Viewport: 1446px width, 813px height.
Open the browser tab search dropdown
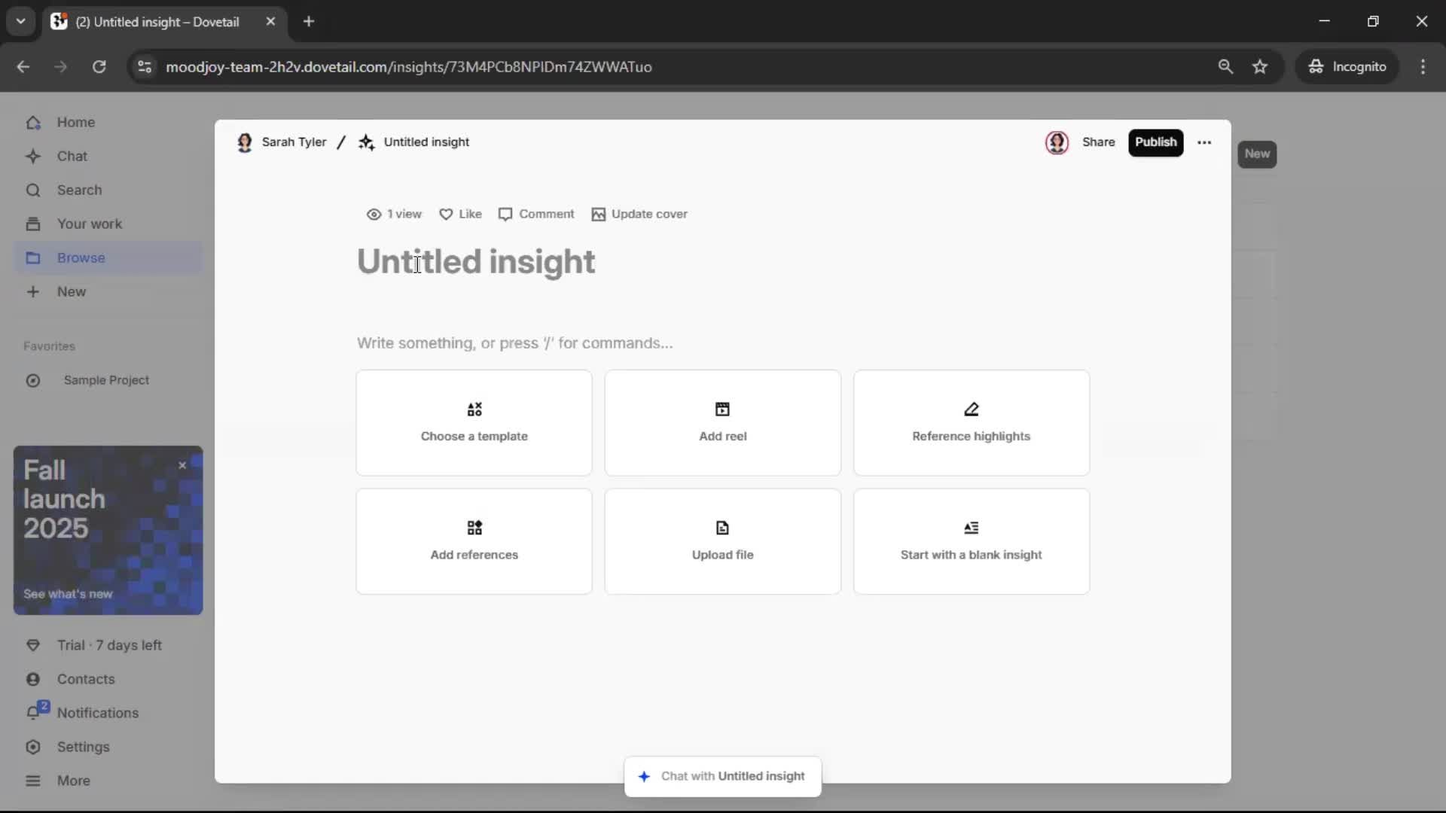(x=20, y=21)
